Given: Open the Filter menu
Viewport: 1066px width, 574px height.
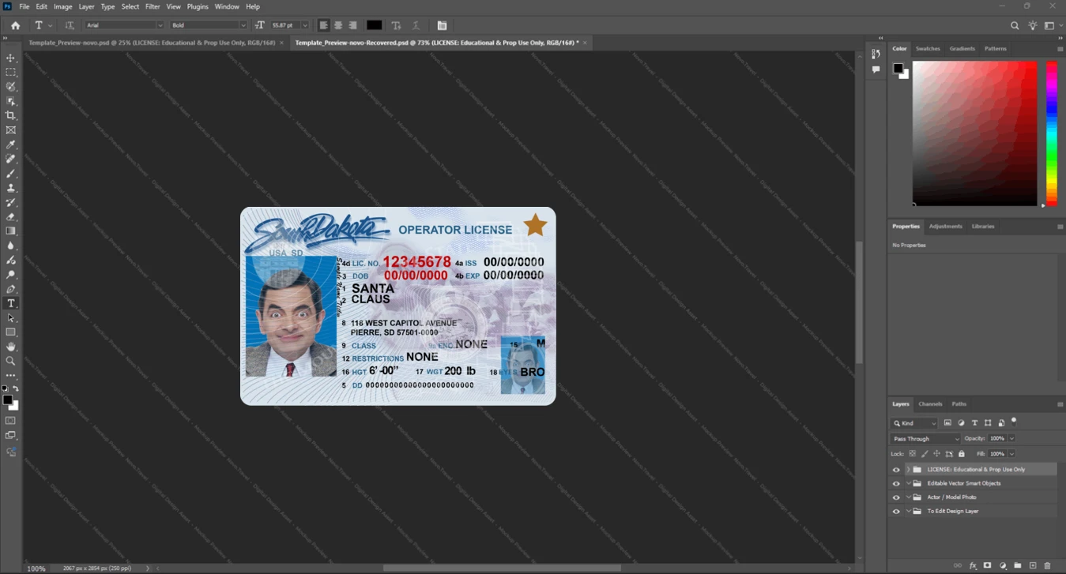Looking at the screenshot, I should coord(153,6).
